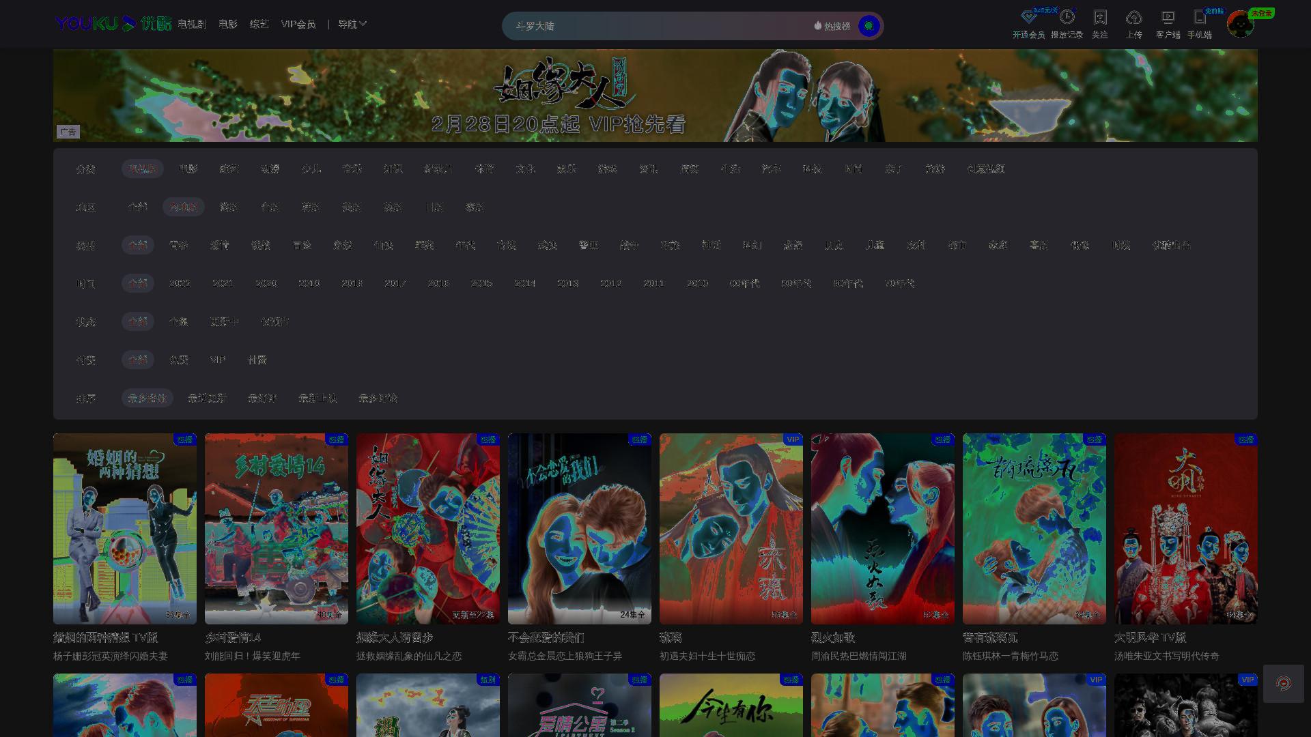Sort by 最近更新

tap(208, 398)
